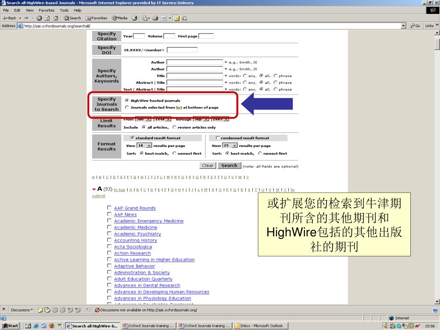Click Insert discussion in document icon
The image size is (440, 330).
tap(40, 310)
